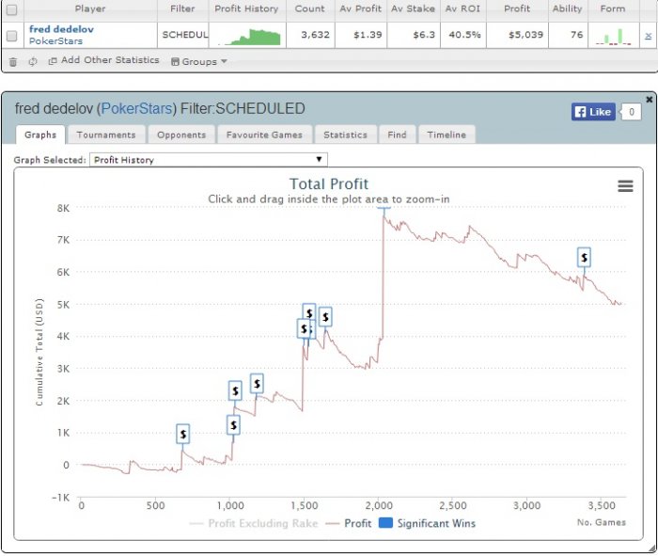Viewport: 658px width, 556px height.
Task: Click the Add Other Statistics link
Action: point(104,60)
